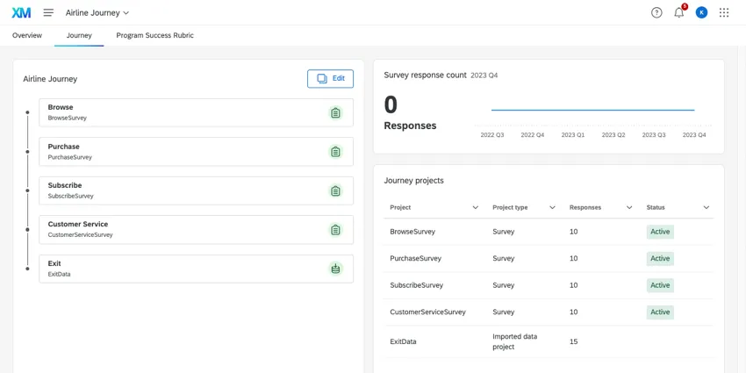
Task: Click the Browse stage survey icon
Action: click(335, 112)
